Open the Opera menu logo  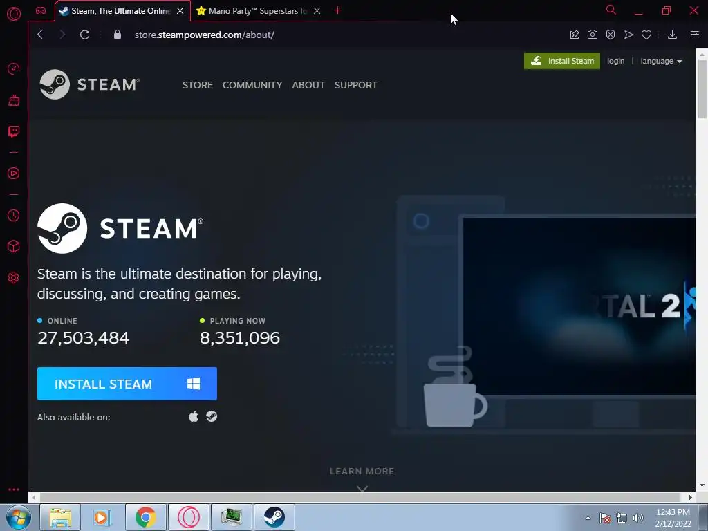click(14, 14)
